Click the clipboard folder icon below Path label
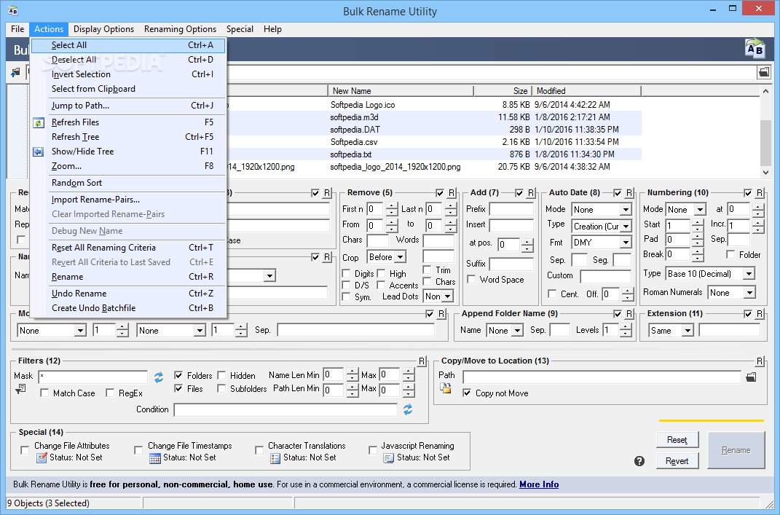 tap(446, 388)
